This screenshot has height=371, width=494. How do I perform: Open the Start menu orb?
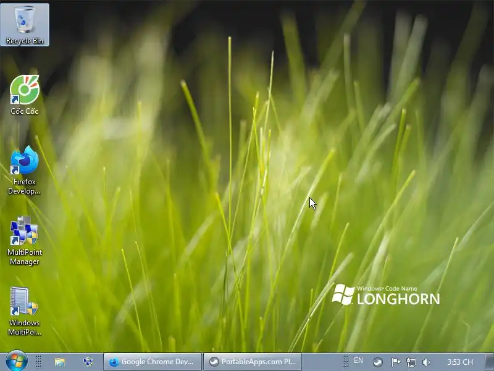[17, 361]
